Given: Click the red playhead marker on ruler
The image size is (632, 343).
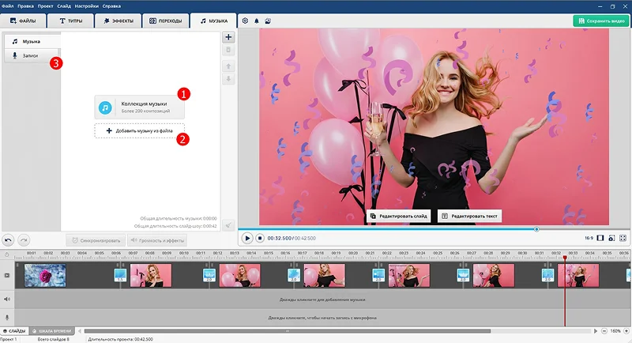Looking at the screenshot, I should 565,257.
